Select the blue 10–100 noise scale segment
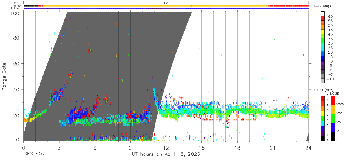This screenshot has width=347, height=160. coord(333,127)
